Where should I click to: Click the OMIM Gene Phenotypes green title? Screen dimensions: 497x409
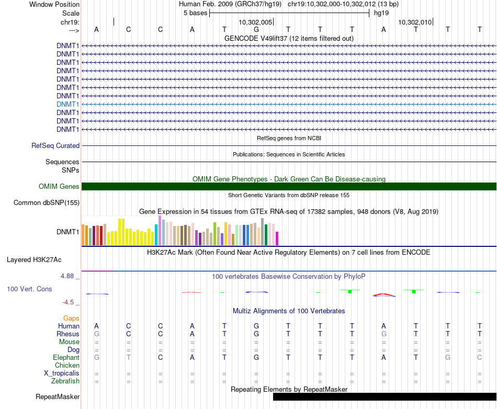(x=289, y=179)
